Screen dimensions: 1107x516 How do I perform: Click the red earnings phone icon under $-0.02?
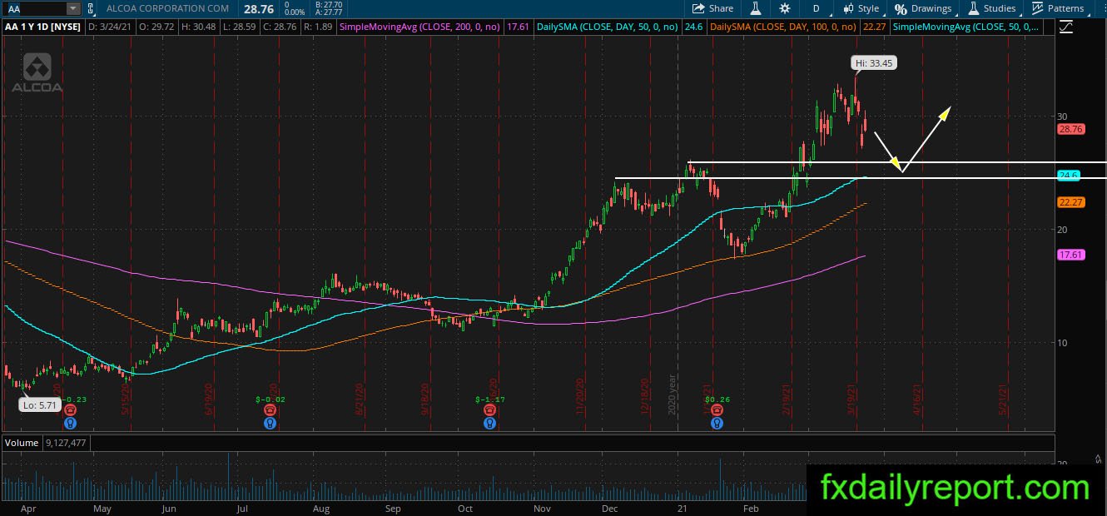[270, 409]
